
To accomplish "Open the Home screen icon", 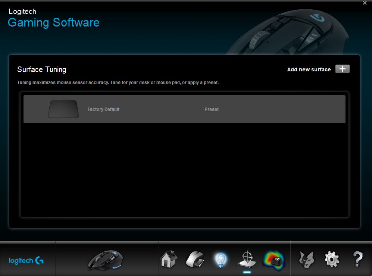I will pos(169,259).
